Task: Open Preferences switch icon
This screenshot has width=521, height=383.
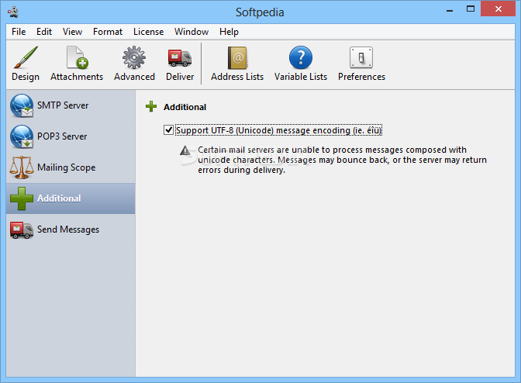Action: pos(361,64)
